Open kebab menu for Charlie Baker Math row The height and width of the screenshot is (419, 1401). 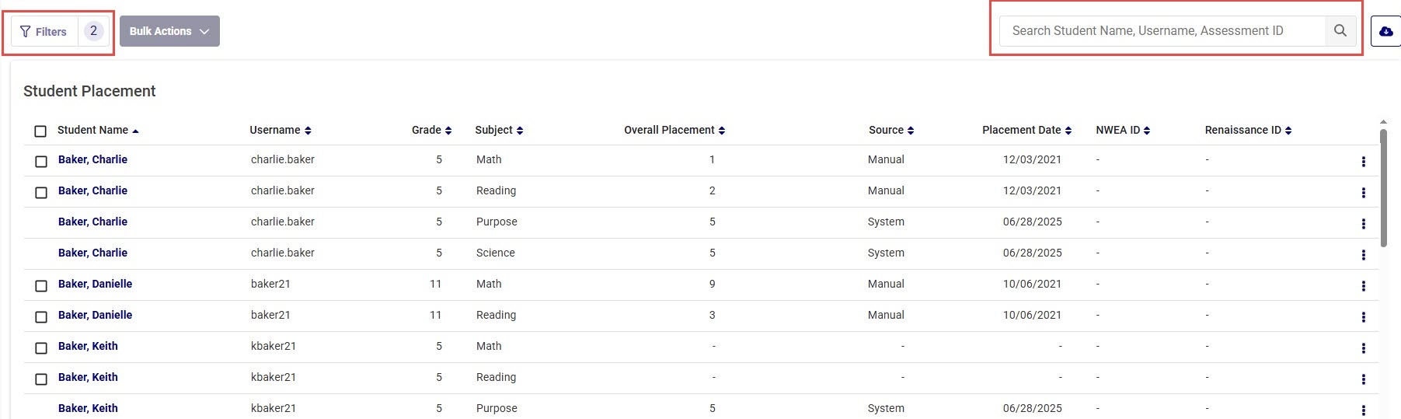[x=1363, y=162]
